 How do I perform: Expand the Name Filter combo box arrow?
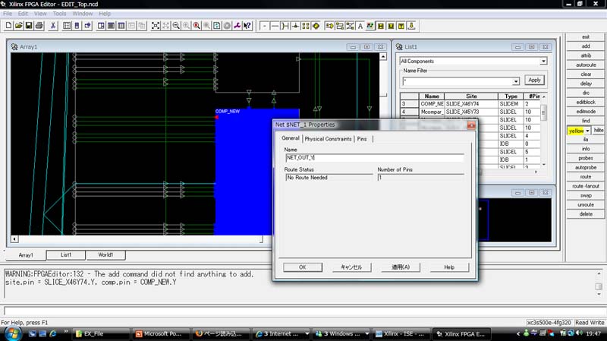pyautogui.click(x=516, y=81)
